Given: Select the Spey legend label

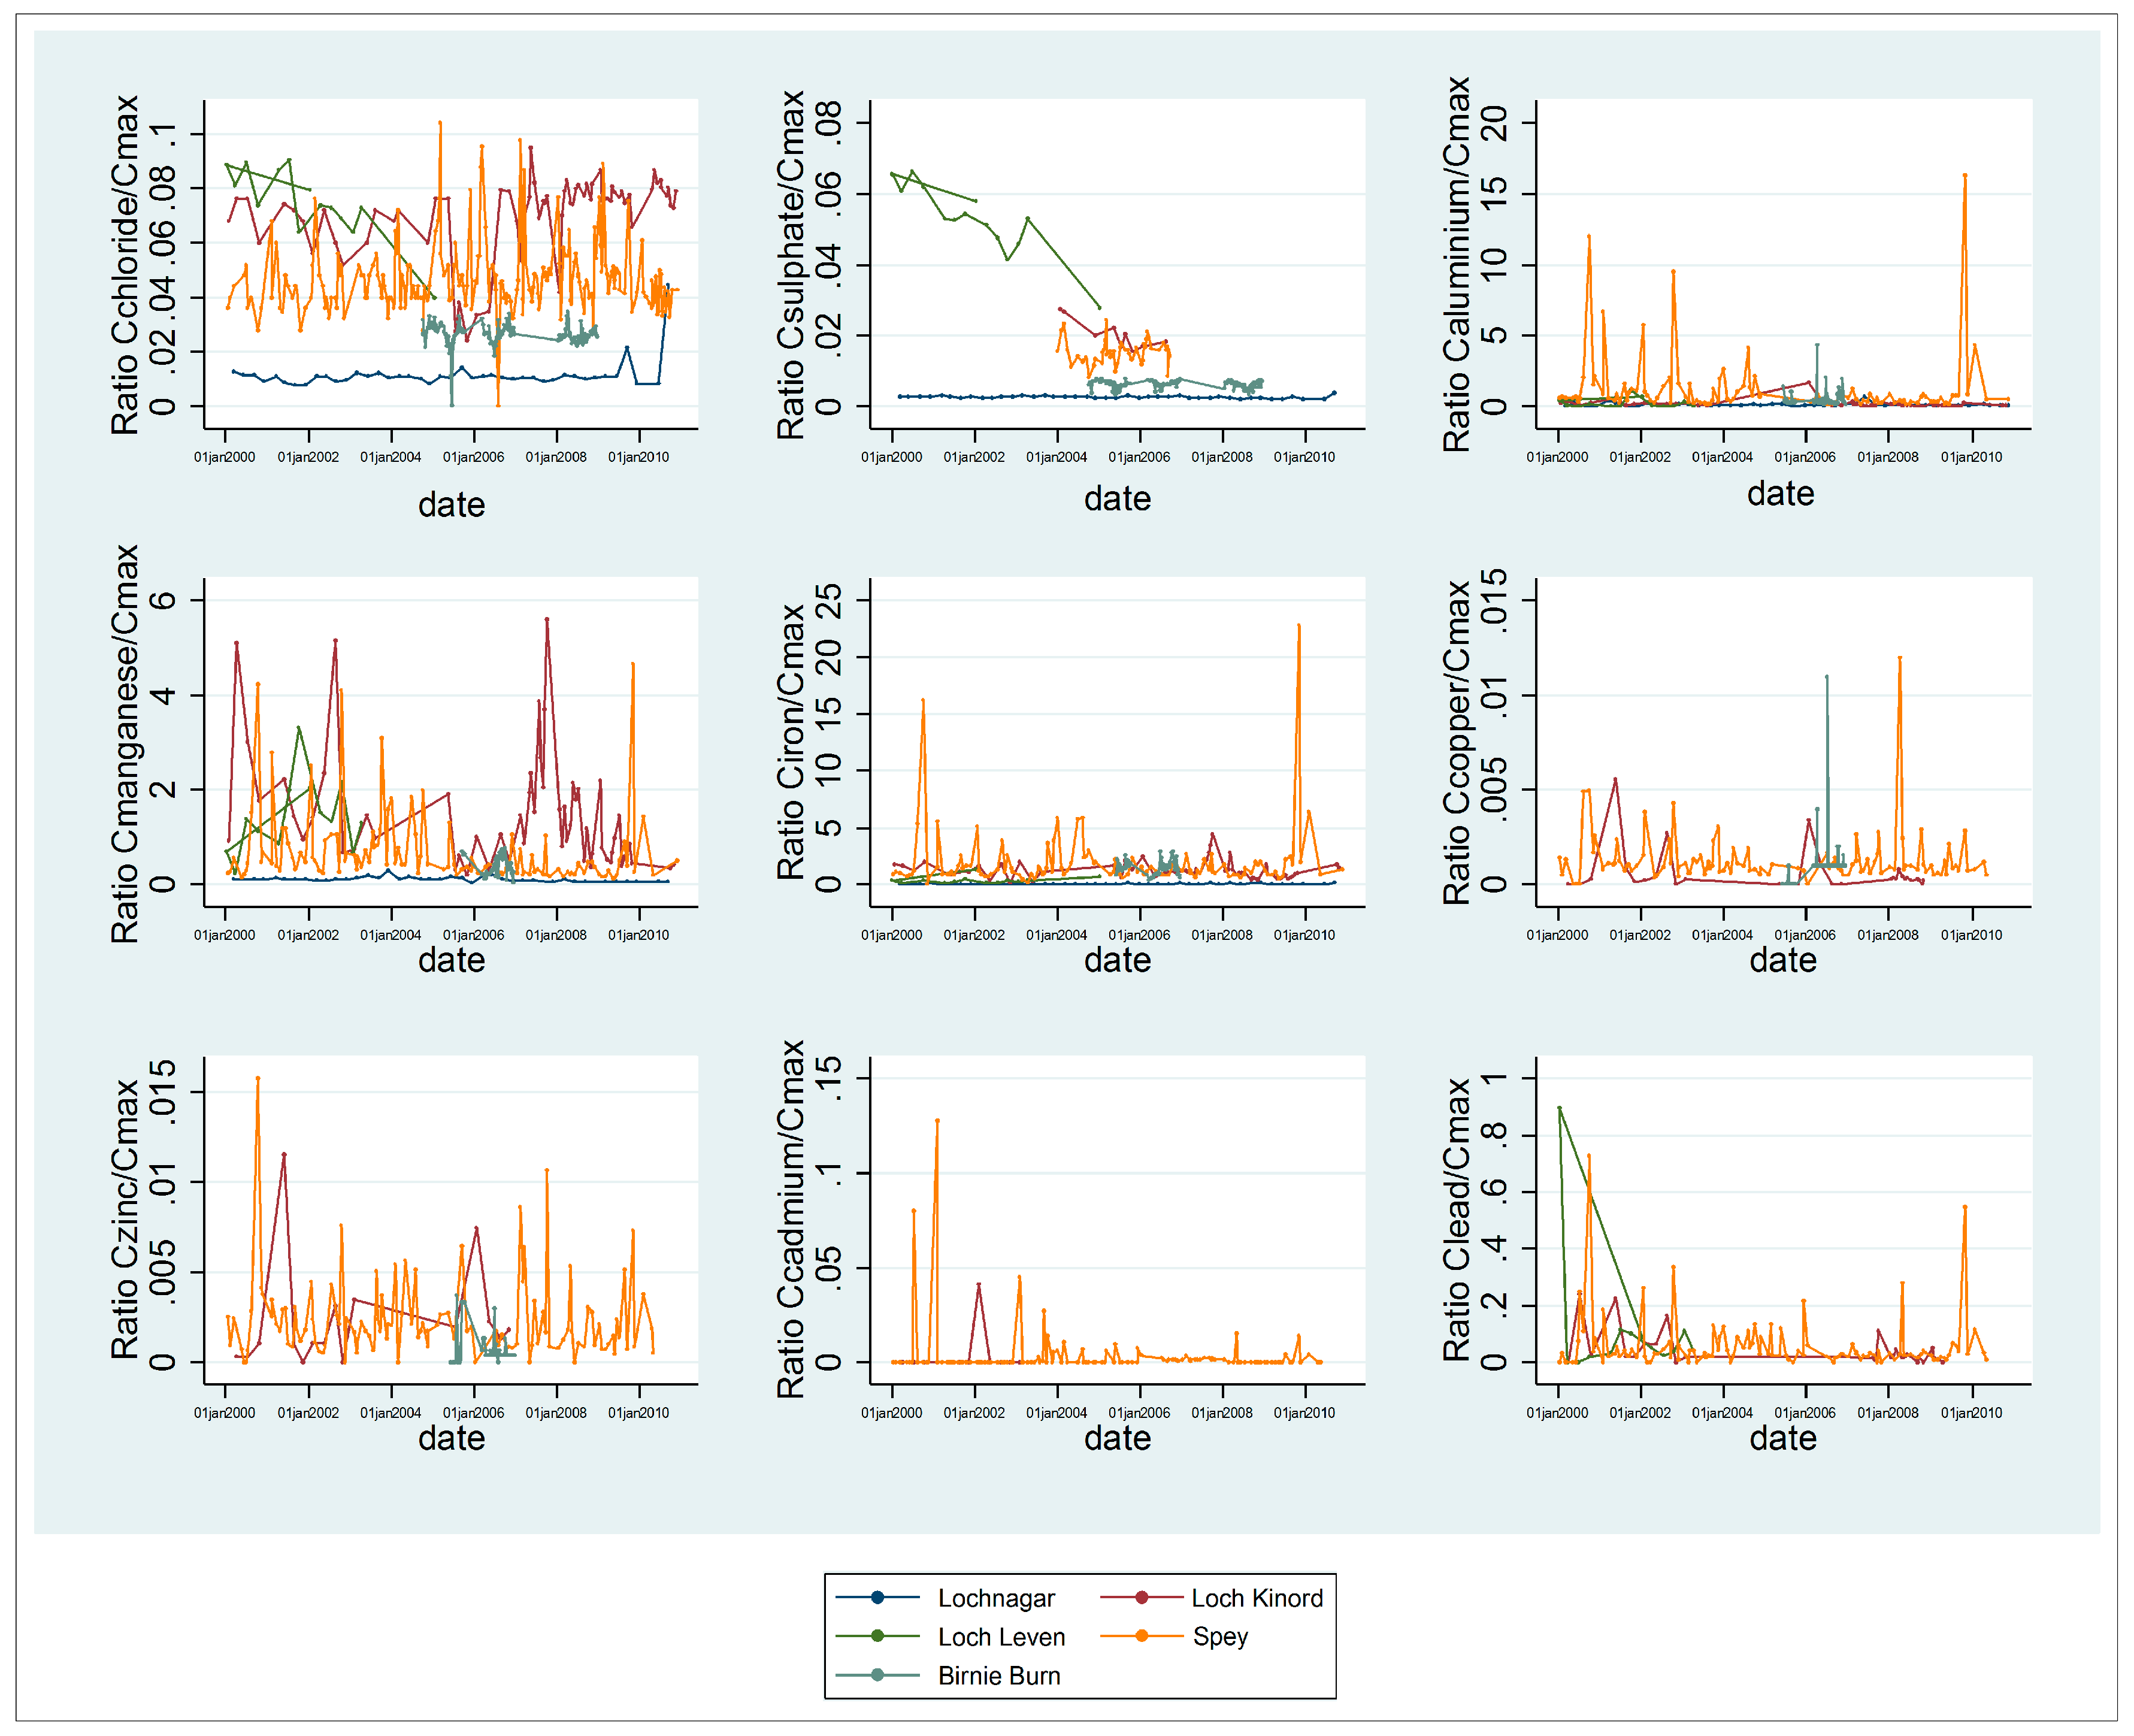Looking at the screenshot, I should coord(1220,1637).
